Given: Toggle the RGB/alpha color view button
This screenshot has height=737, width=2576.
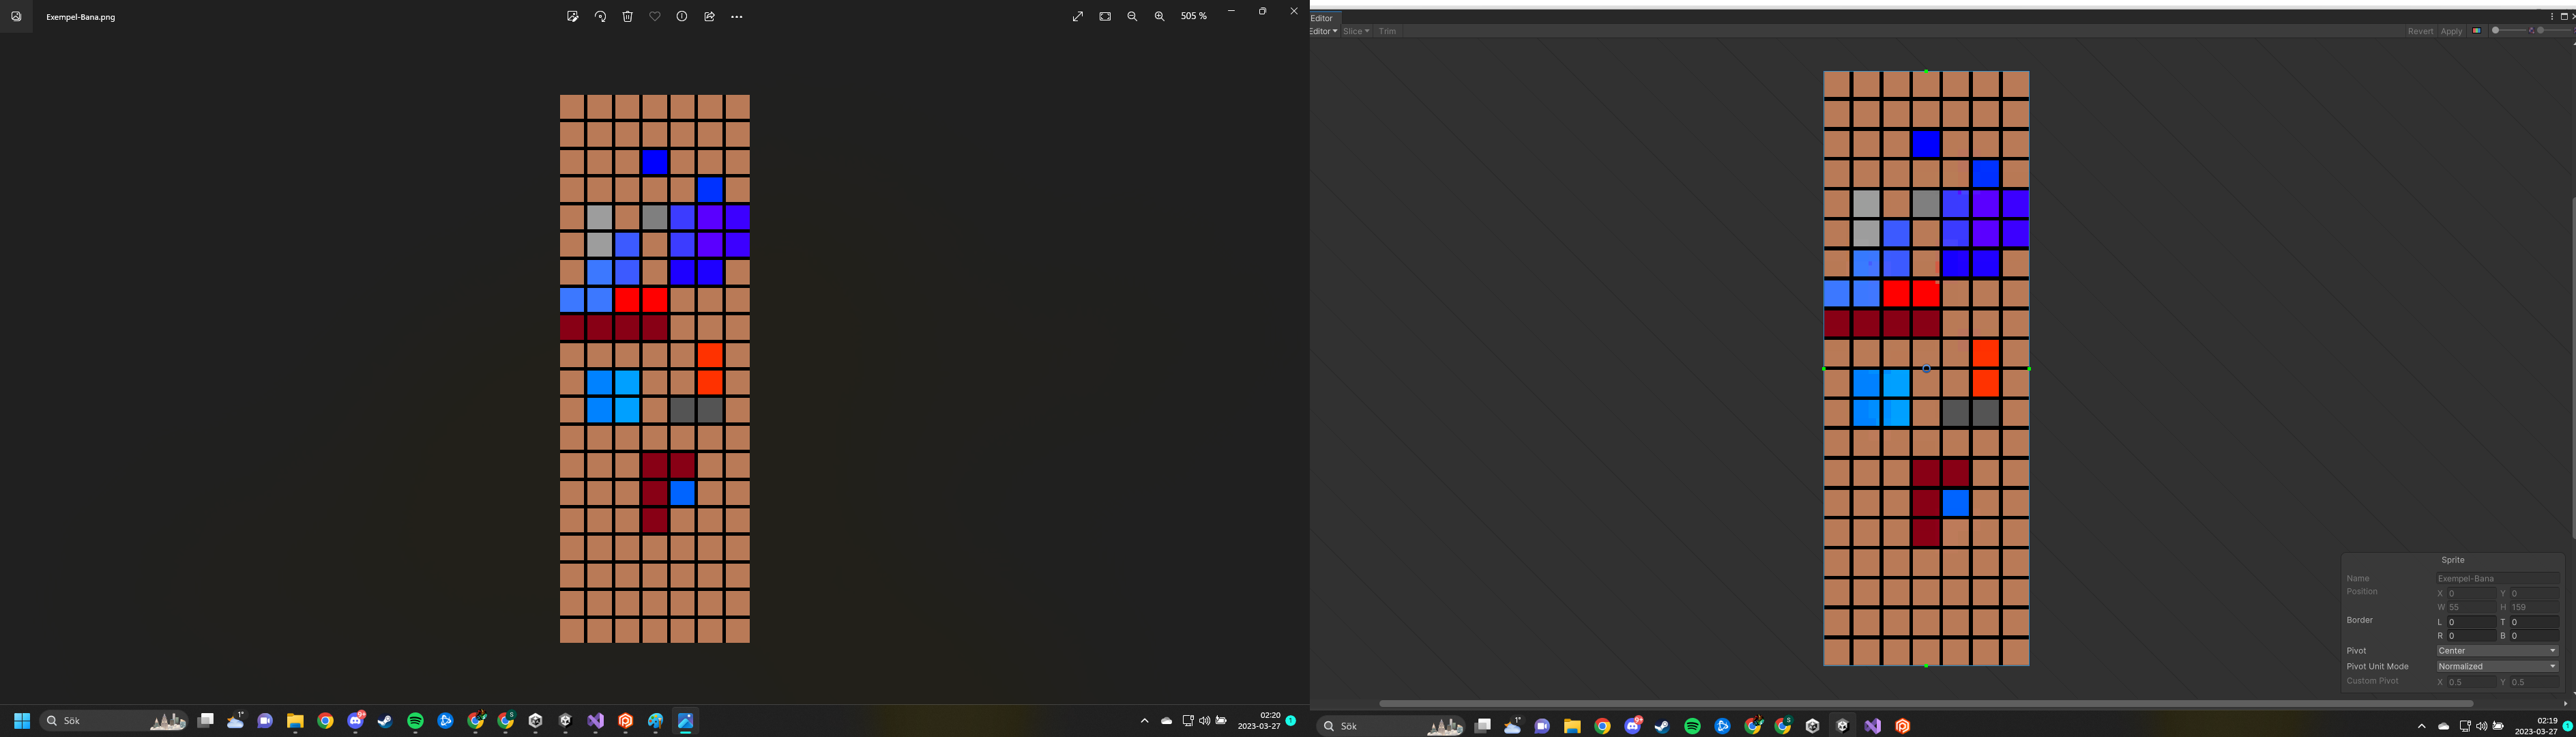Looking at the screenshot, I should click(x=2477, y=31).
